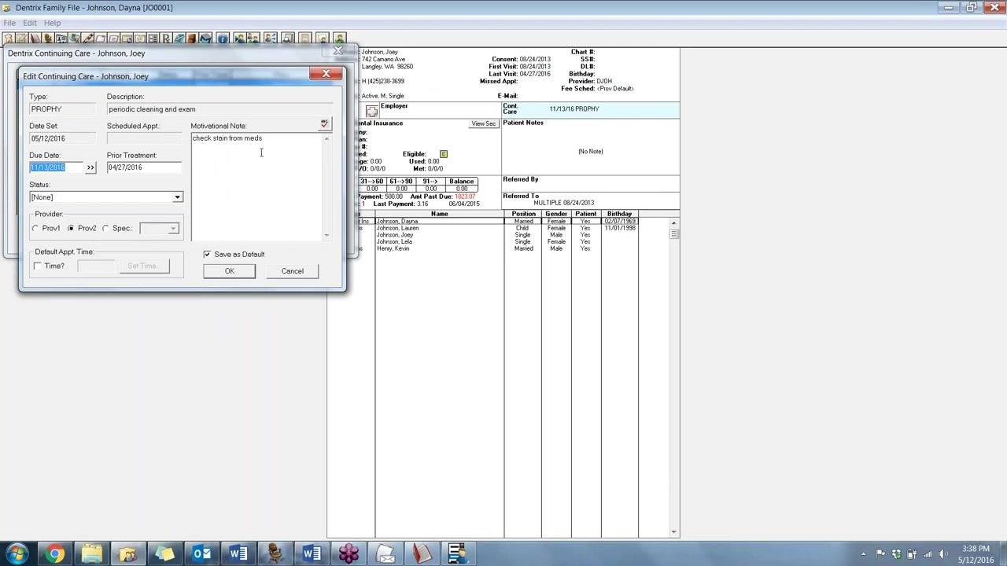
Task: Click the Employer block icon in Family File
Action: (x=371, y=111)
